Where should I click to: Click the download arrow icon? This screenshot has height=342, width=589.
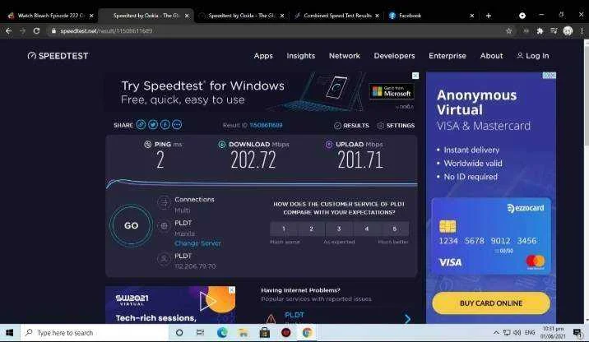221,144
